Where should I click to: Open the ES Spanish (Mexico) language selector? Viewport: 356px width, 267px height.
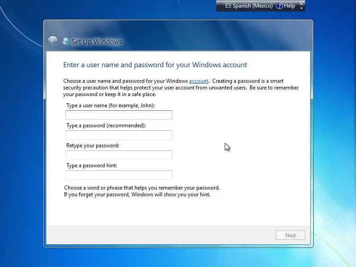(x=249, y=6)
